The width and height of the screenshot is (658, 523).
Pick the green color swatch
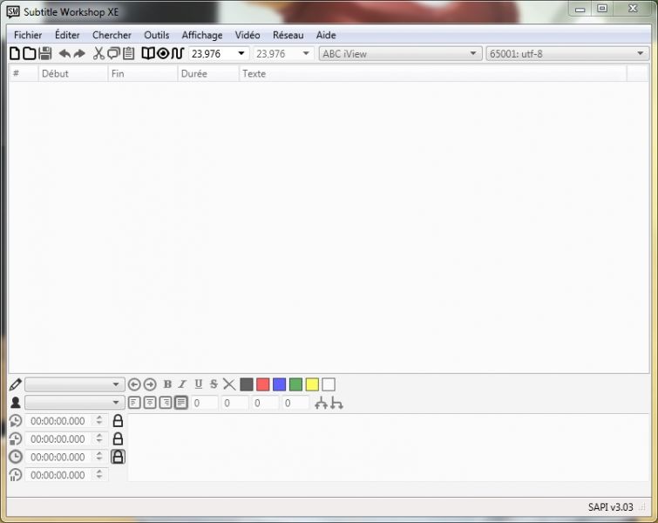pos(295,384)
